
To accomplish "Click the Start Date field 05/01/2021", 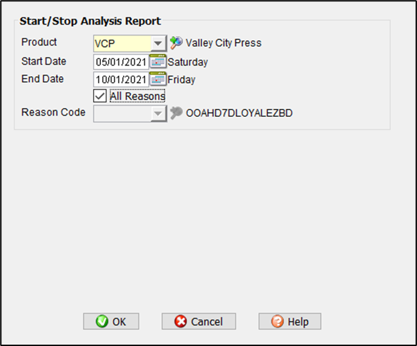I will 121,62.
